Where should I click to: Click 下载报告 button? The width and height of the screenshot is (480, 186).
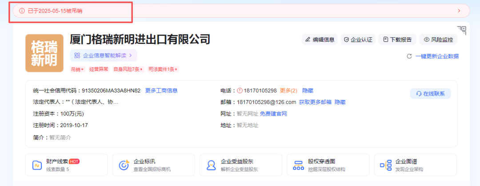point(397,39)
